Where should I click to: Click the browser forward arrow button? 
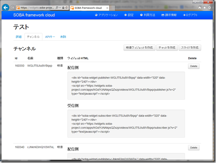(12, 8)
